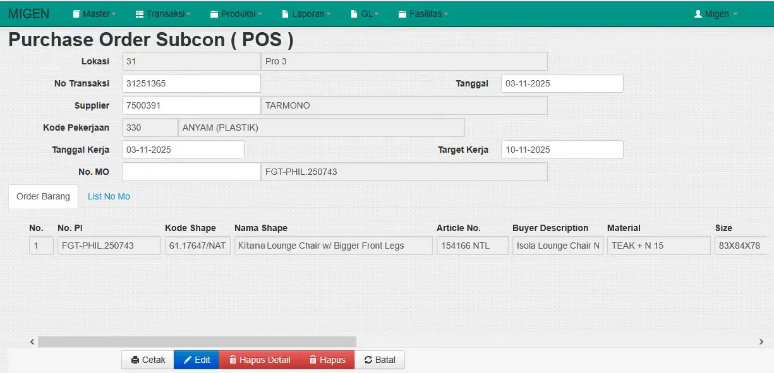Expand the Transaksi caret arrow
This screenshot has width=774, height=373.
pyautogui.click(x=188, y=15)
